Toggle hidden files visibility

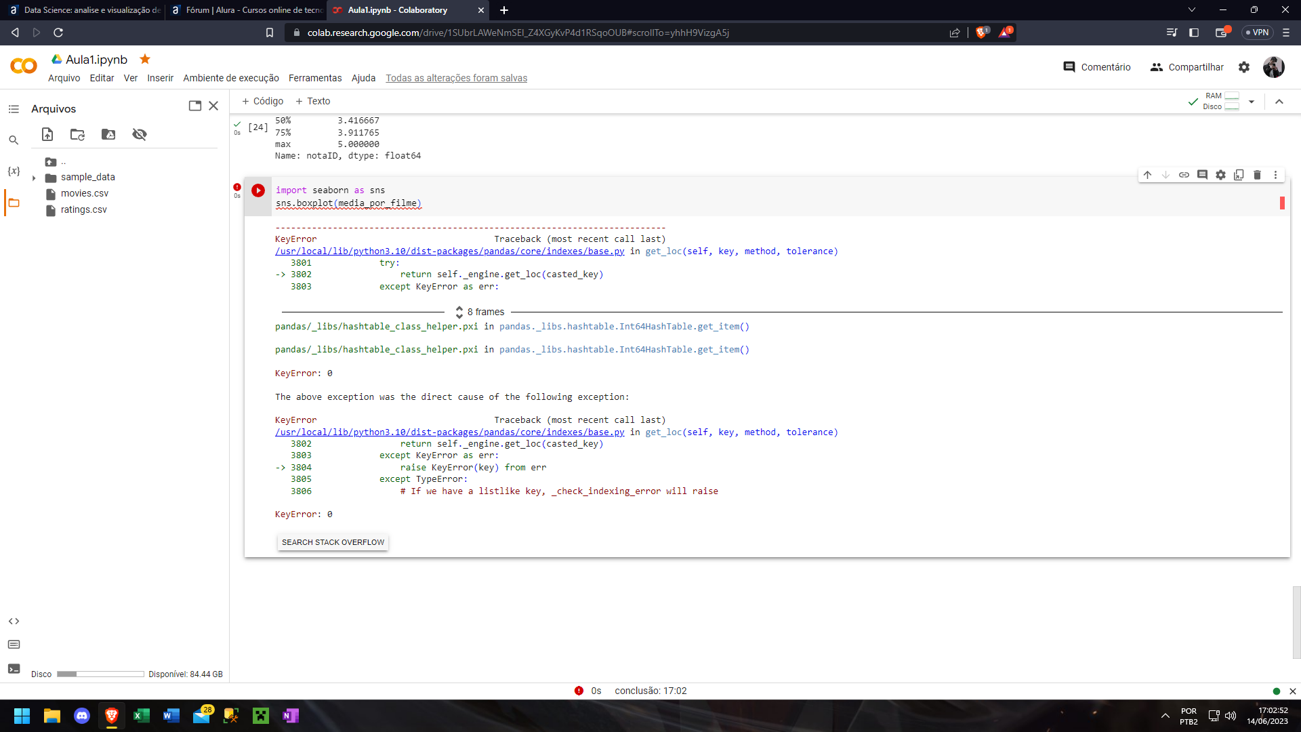[x=140, y=134]
